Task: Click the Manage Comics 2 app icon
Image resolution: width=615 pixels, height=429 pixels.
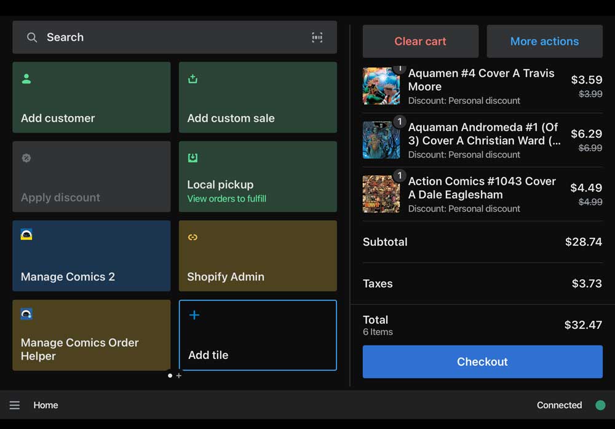Action: pyautogui.click(x=26, y=234)
